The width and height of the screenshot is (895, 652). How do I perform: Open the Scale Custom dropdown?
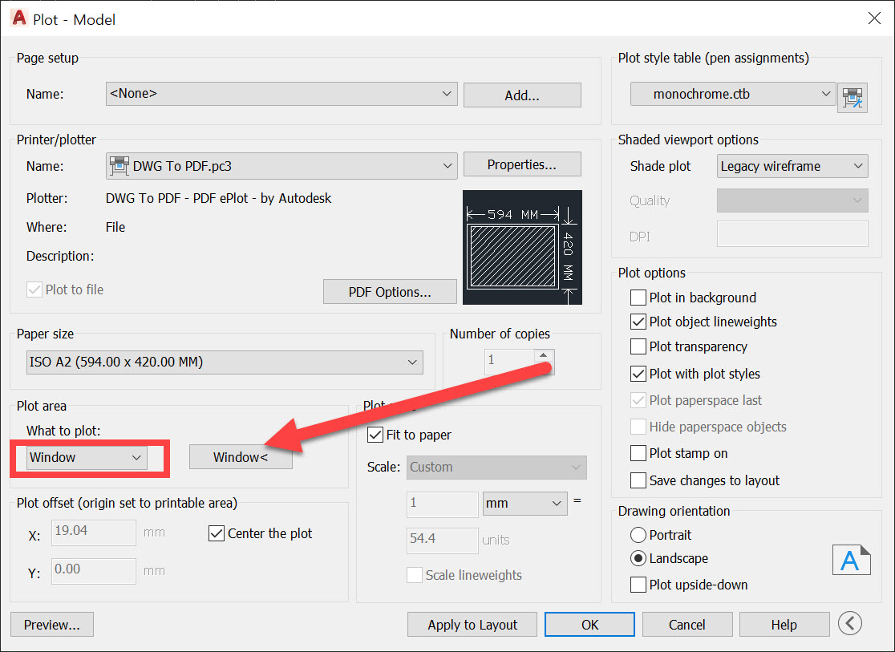point(496,467)
